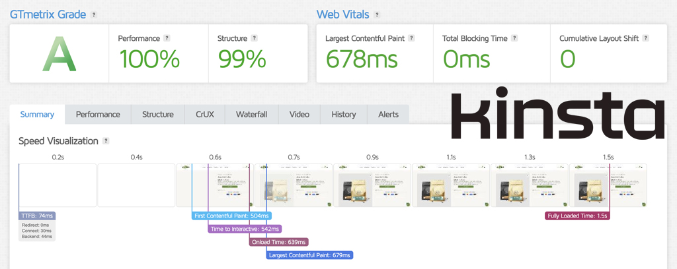Open Total Blocking Time help icon
The height and width of the screenshot is (269, 677).
tap(514, 38)
